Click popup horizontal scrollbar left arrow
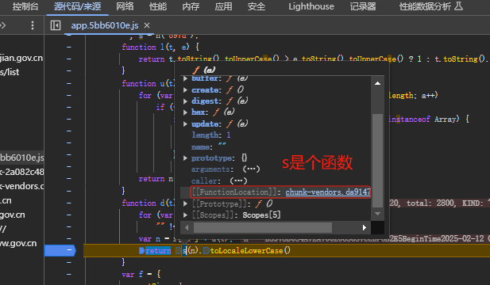The image size is (490, 285). pos(187,228)
